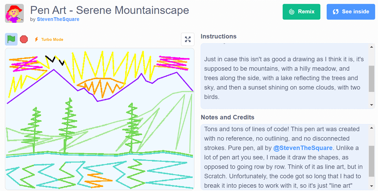Enter fullscreen mode with expand icon

[x=188, y=39]
